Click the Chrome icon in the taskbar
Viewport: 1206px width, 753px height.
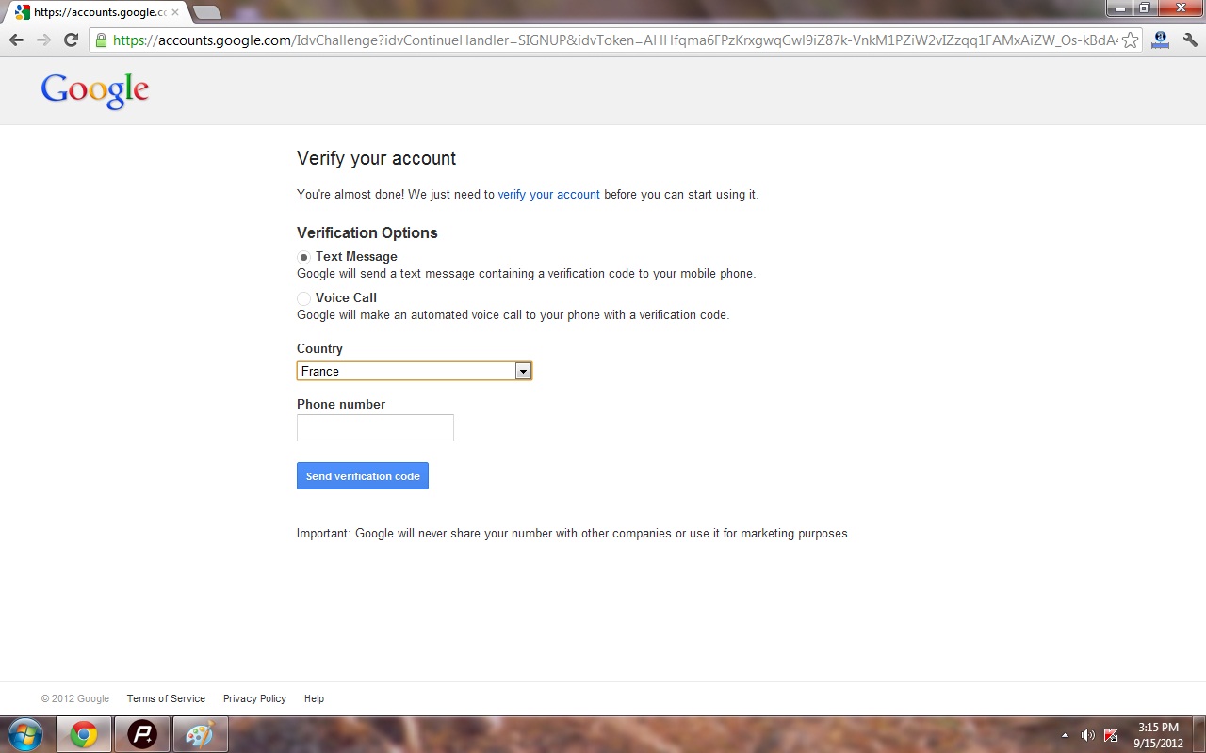pos(84,734)
